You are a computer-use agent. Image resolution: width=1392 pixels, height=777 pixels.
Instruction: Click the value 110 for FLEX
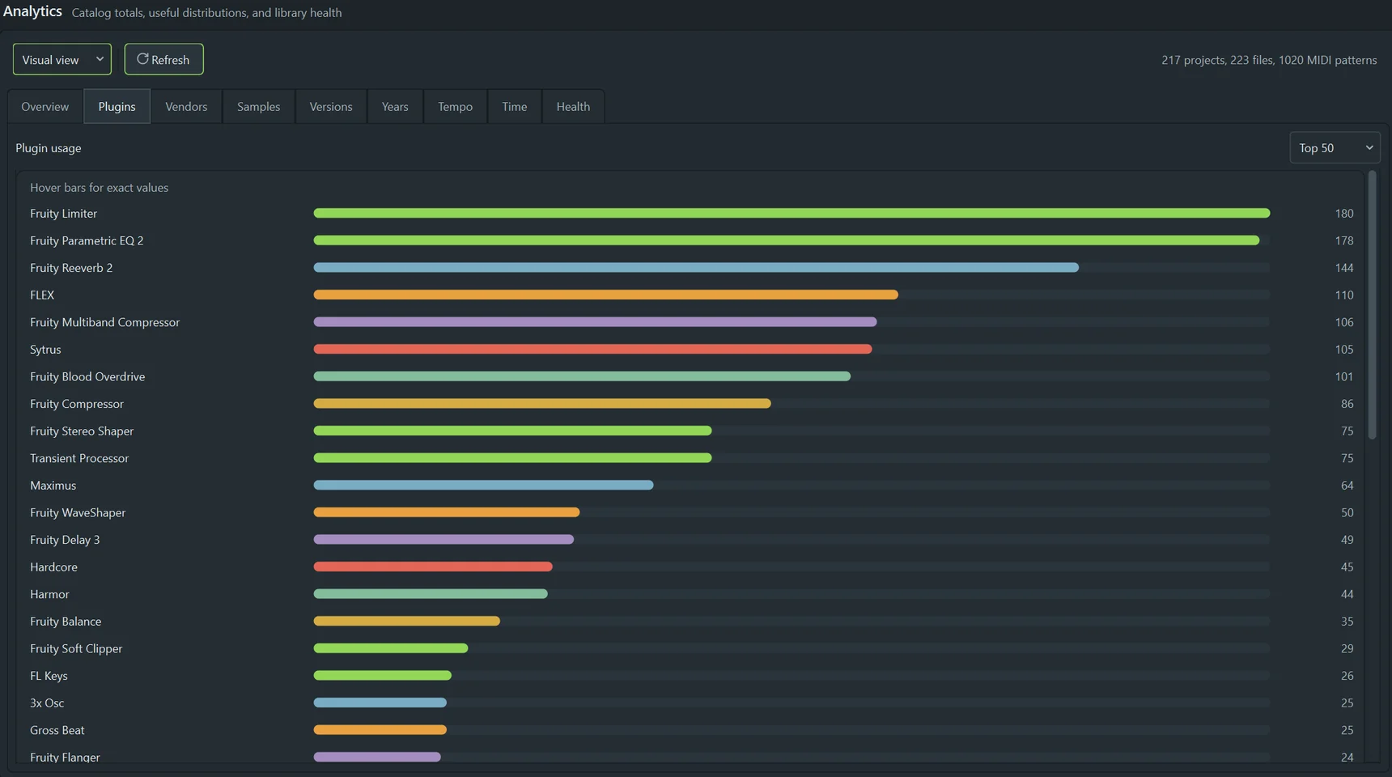point(1344,295)
